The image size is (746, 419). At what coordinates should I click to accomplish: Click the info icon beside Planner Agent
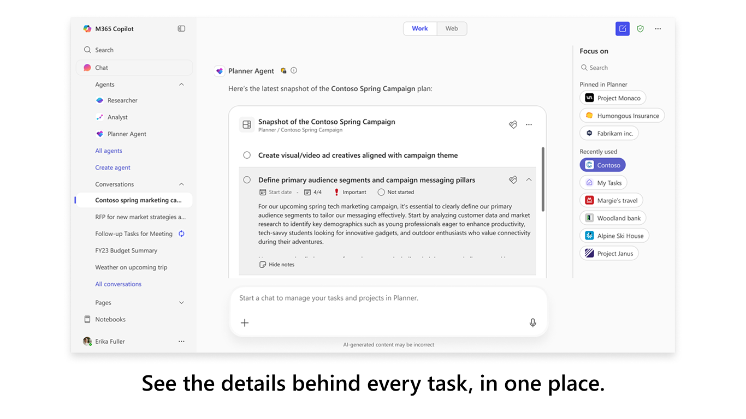pyautogui.click(x=294, y=70)
